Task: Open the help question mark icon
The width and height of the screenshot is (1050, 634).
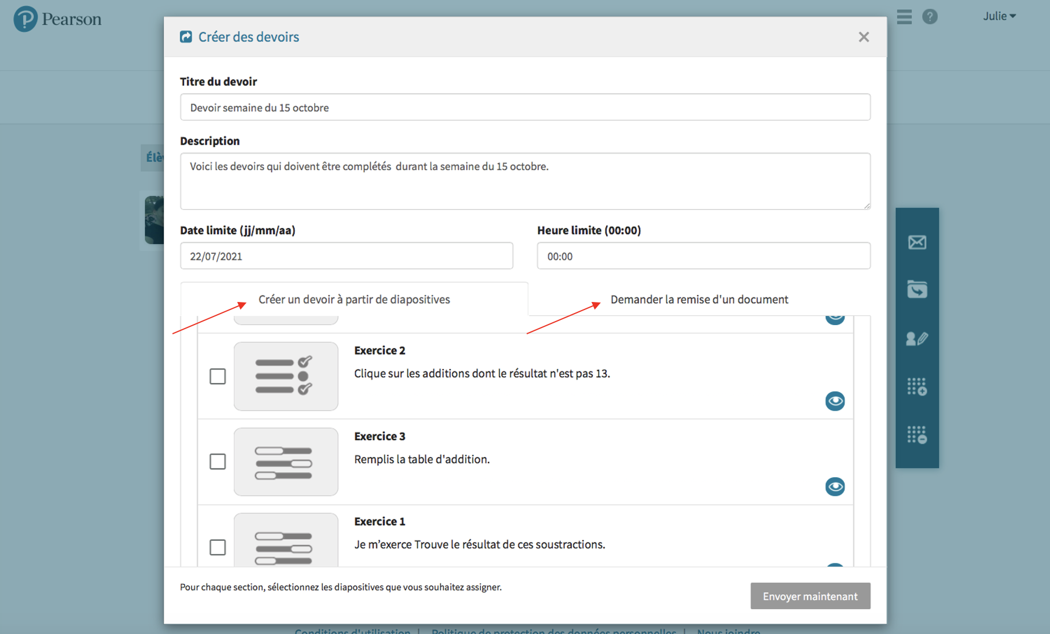Action: [930, 17]
